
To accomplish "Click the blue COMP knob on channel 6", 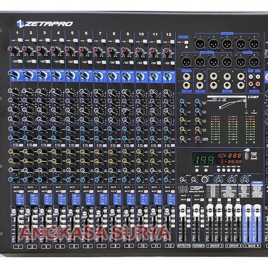I will tap(83, 76).
